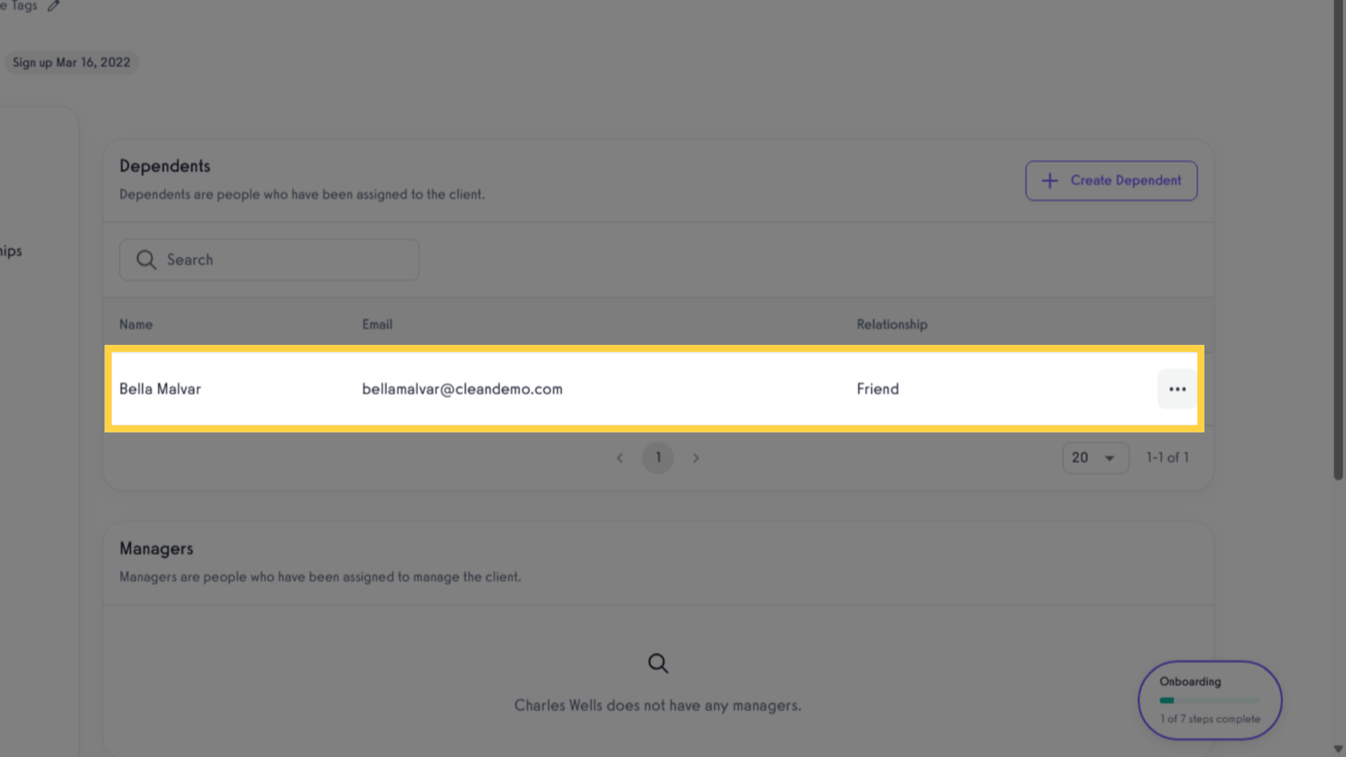The width and height of the screenshot is (1346, 757).
Task: Click the plus icon on Create Dependent
Action: point(1049,181)
